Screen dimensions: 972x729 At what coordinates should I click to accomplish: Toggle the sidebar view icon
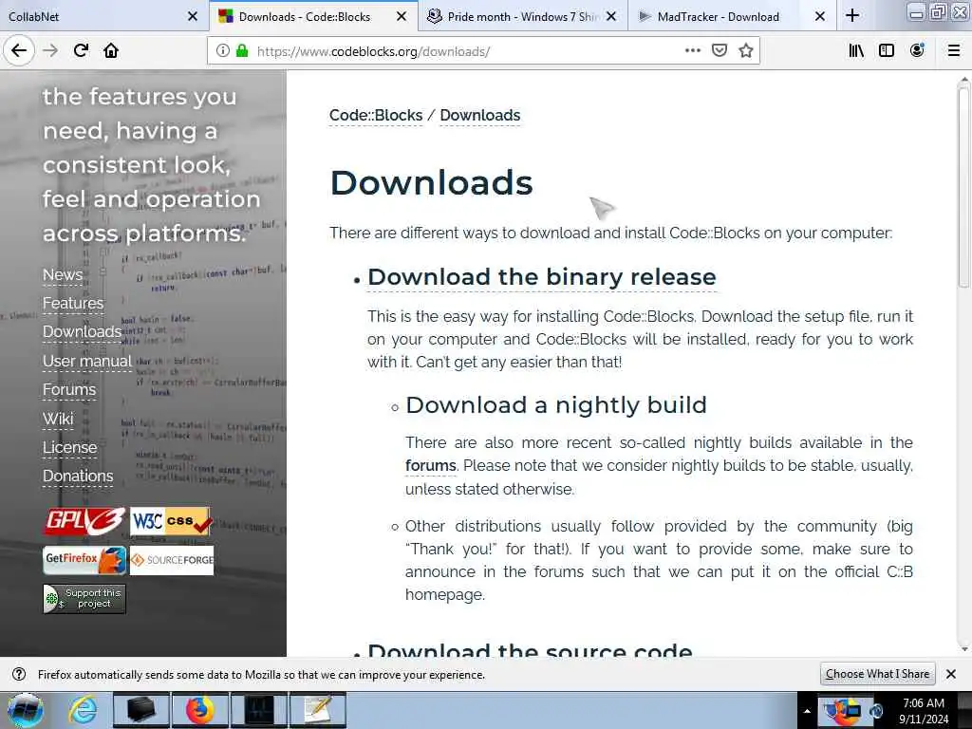tap(887, 50)
